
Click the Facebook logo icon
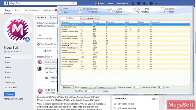[6, 3]
